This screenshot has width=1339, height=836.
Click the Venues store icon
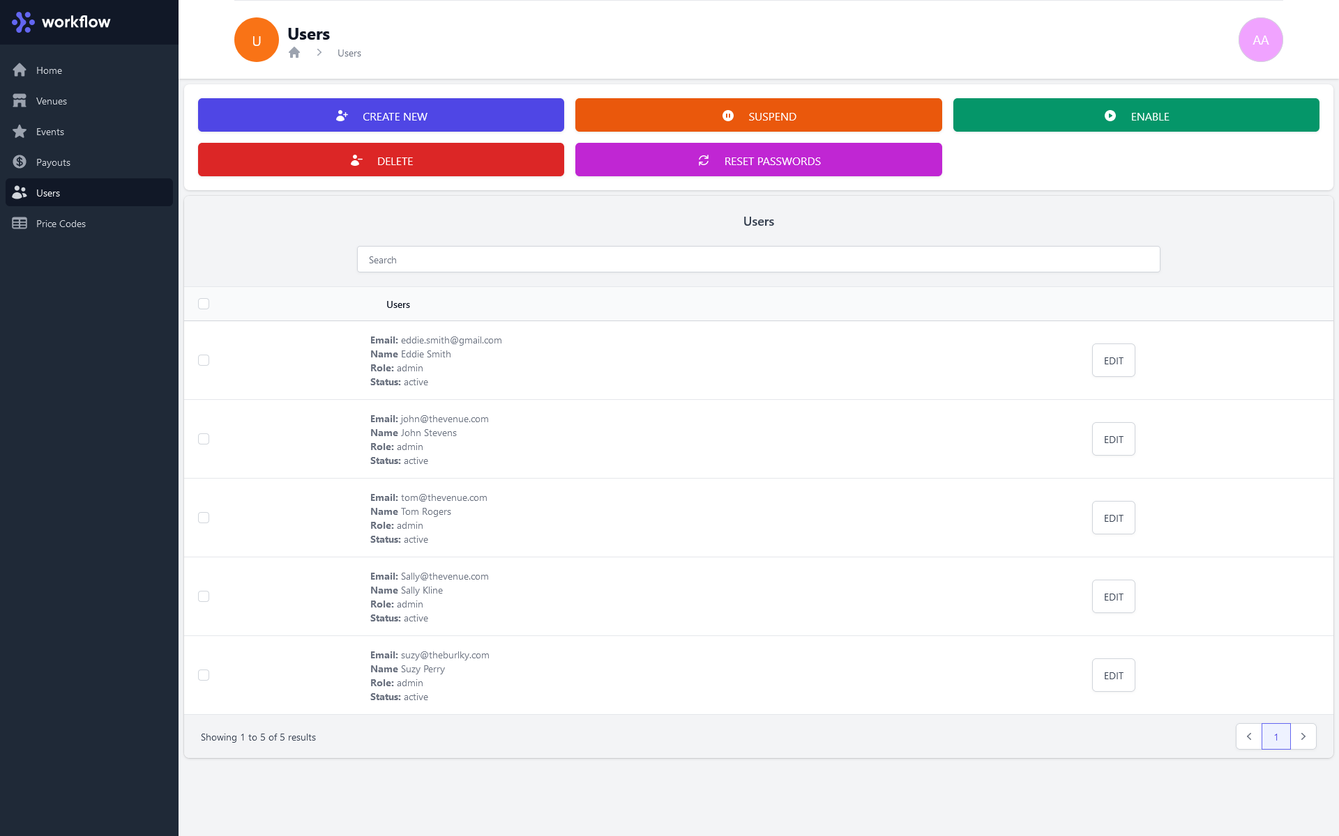(20, 101)
